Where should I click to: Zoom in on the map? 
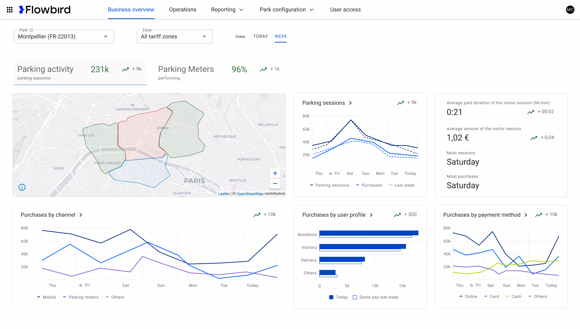[275, 173]
